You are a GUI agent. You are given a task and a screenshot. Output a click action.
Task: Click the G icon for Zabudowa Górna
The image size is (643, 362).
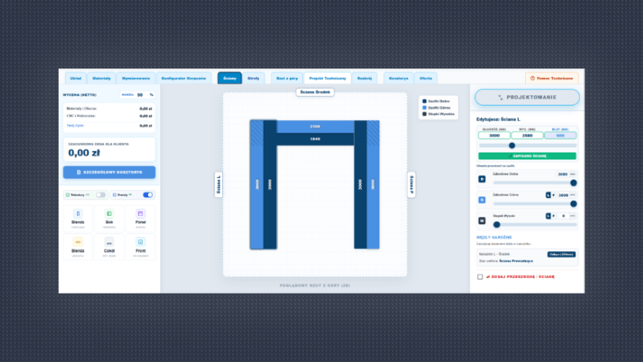click(x=482, y=199)
